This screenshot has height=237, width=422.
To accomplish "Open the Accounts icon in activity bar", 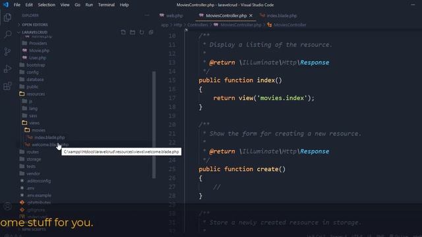I will 7,206.
